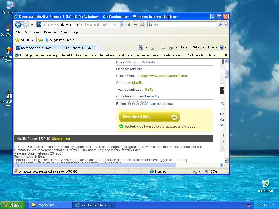
Task: Click Add info link beside License
Action: [x=136, y=69]
